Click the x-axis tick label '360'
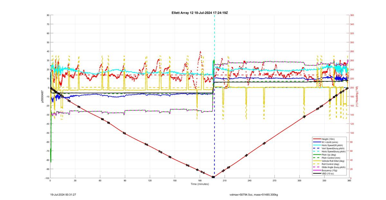 [349, 180]
